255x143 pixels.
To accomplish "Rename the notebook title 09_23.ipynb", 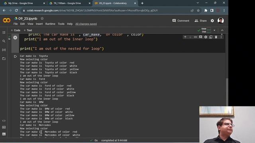I will click(x=28, y=19).
